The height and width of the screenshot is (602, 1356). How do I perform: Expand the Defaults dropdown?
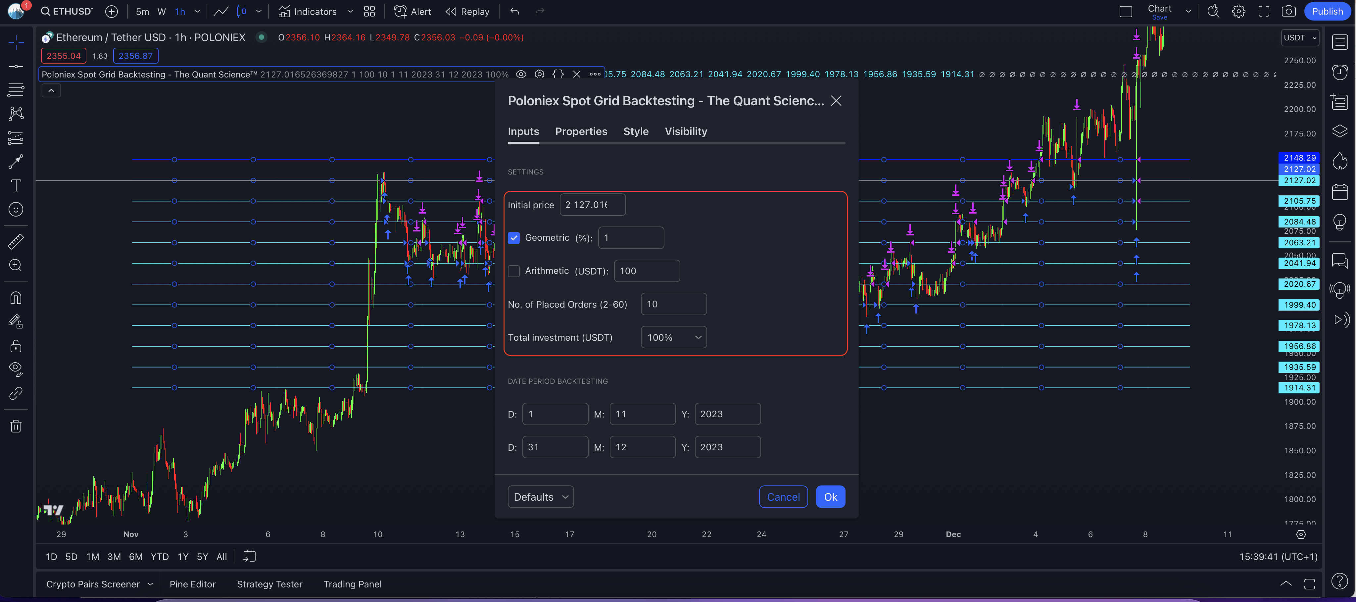pyautogui.click(x=540, y=497)
